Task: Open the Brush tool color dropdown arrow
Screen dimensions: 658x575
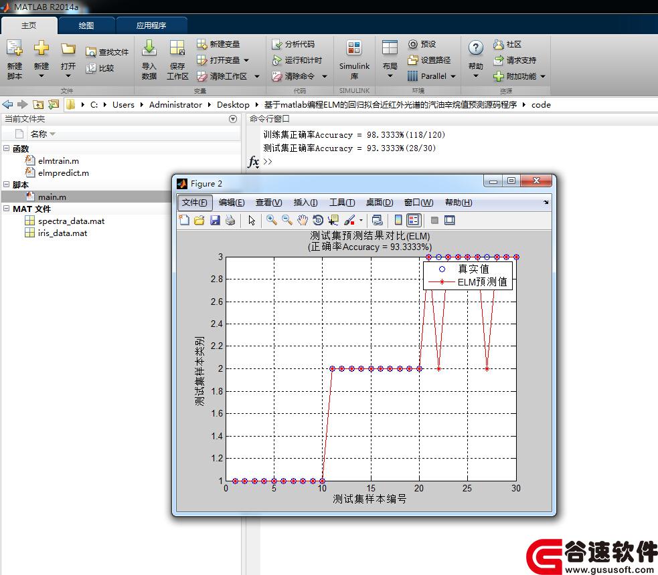Action: pyautogui.click(x=361, y=220)
